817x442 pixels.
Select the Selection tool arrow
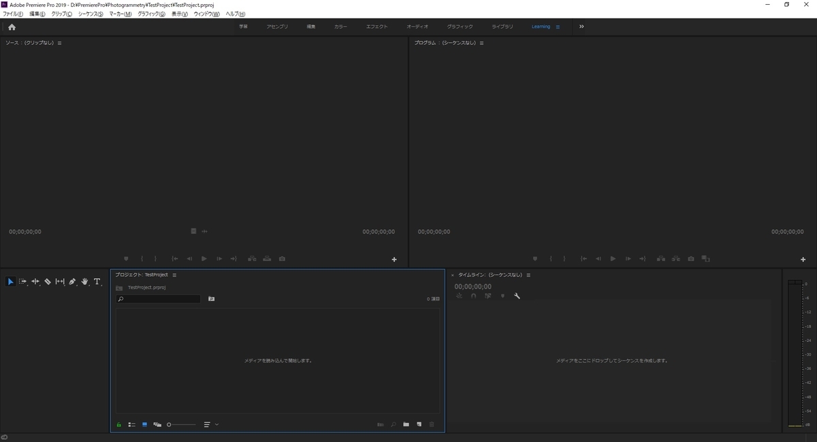(x=11, y=282)
